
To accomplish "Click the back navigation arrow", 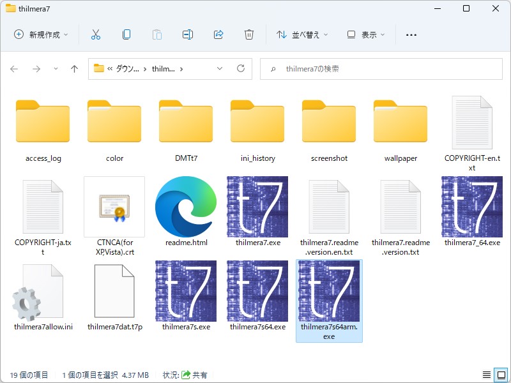I will pyautogui.click(x=14, y=69).
